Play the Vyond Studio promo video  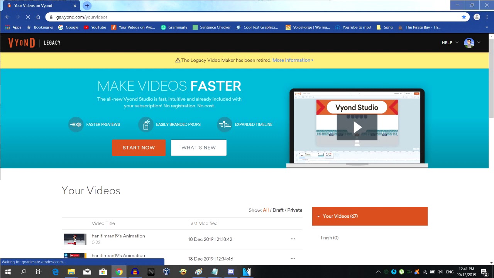pyautogui.click(x=357, y=127)
